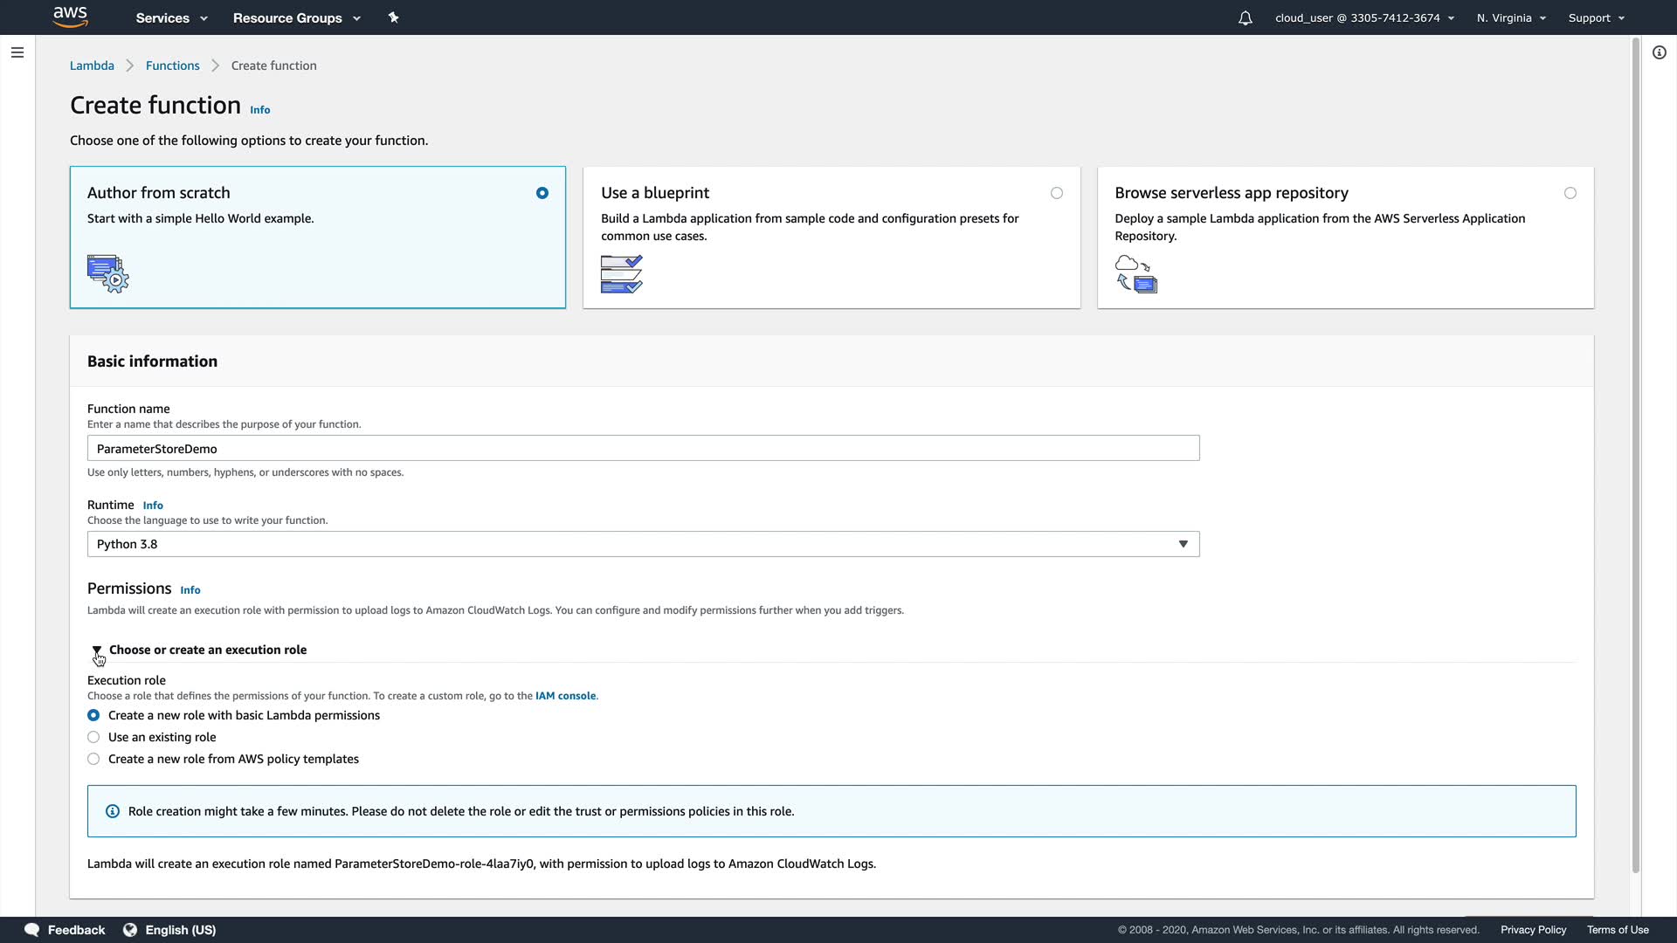The width and height of the screenshot is (1677, 943).
Task: Select the Use a blueprint radio option
Action: (x=1056, y=193)
